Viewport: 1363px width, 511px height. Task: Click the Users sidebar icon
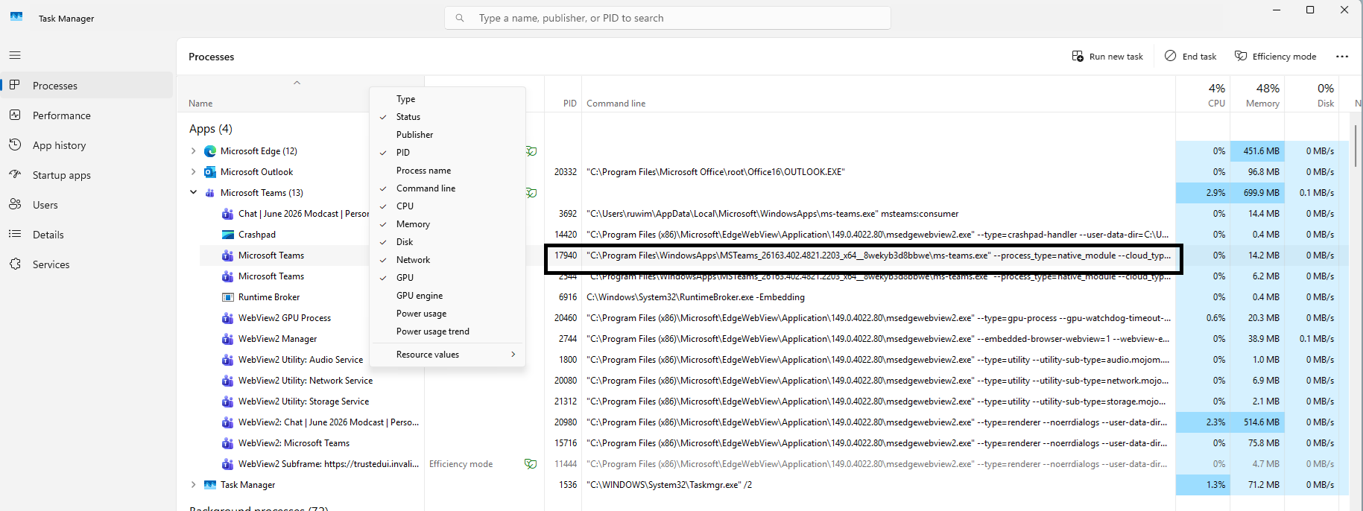pyautogui.click(x=15, y=204)
